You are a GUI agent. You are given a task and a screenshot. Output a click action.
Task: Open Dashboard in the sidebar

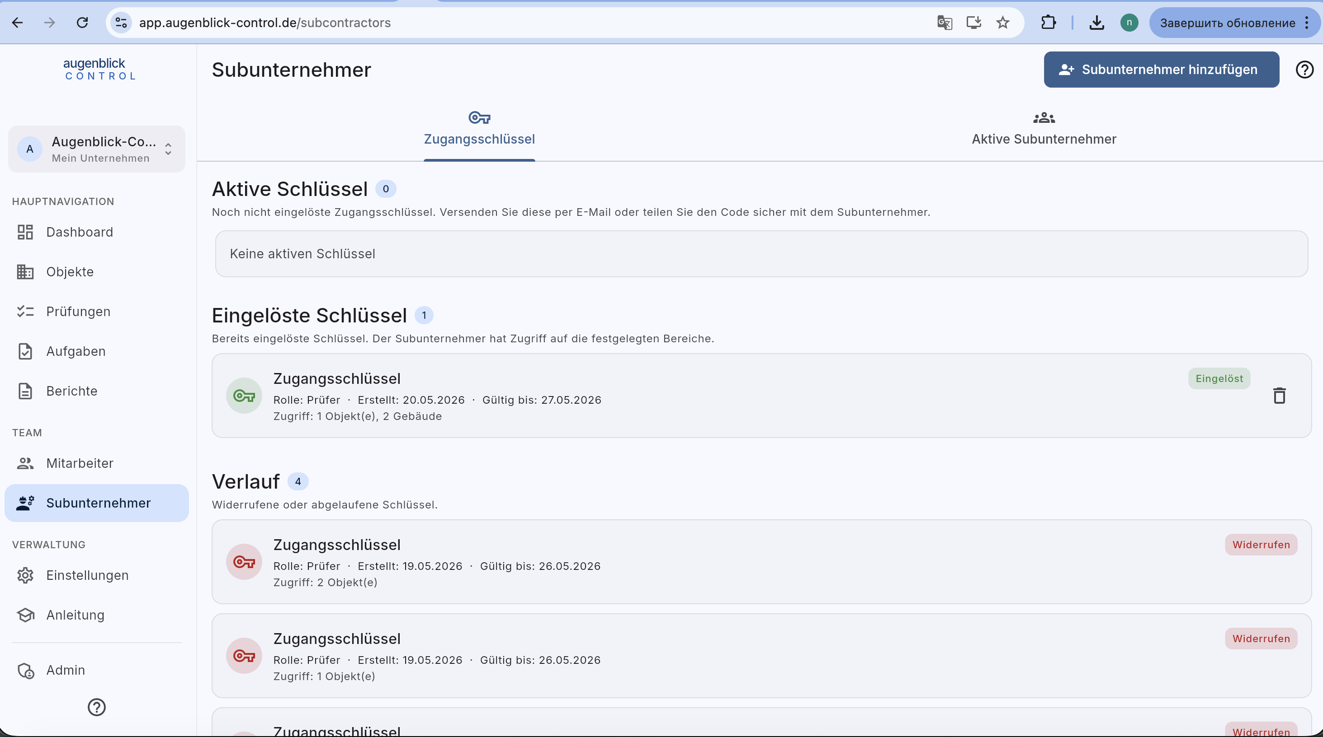(x=97, y=232)
